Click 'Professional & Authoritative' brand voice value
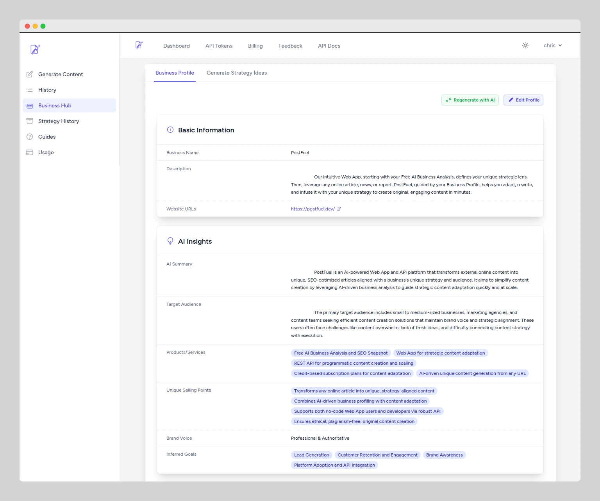600x501 pixels. [x=320, y=438]
